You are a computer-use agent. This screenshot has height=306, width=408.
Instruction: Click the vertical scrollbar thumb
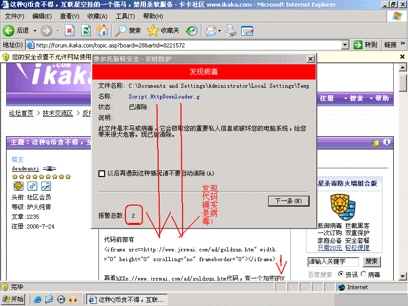point(402,82)
